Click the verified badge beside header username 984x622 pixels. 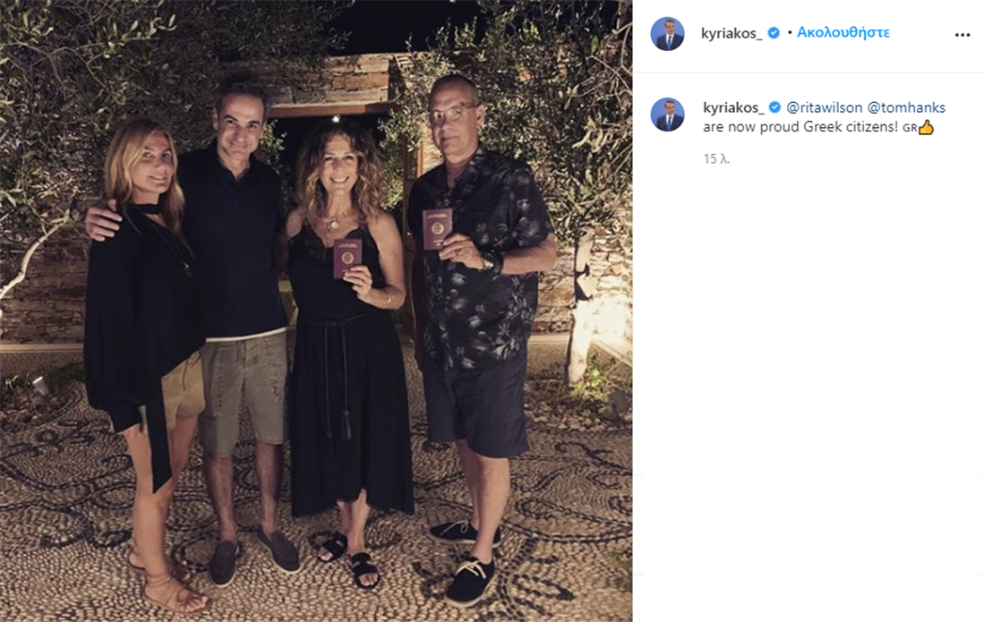click(774, 33)
